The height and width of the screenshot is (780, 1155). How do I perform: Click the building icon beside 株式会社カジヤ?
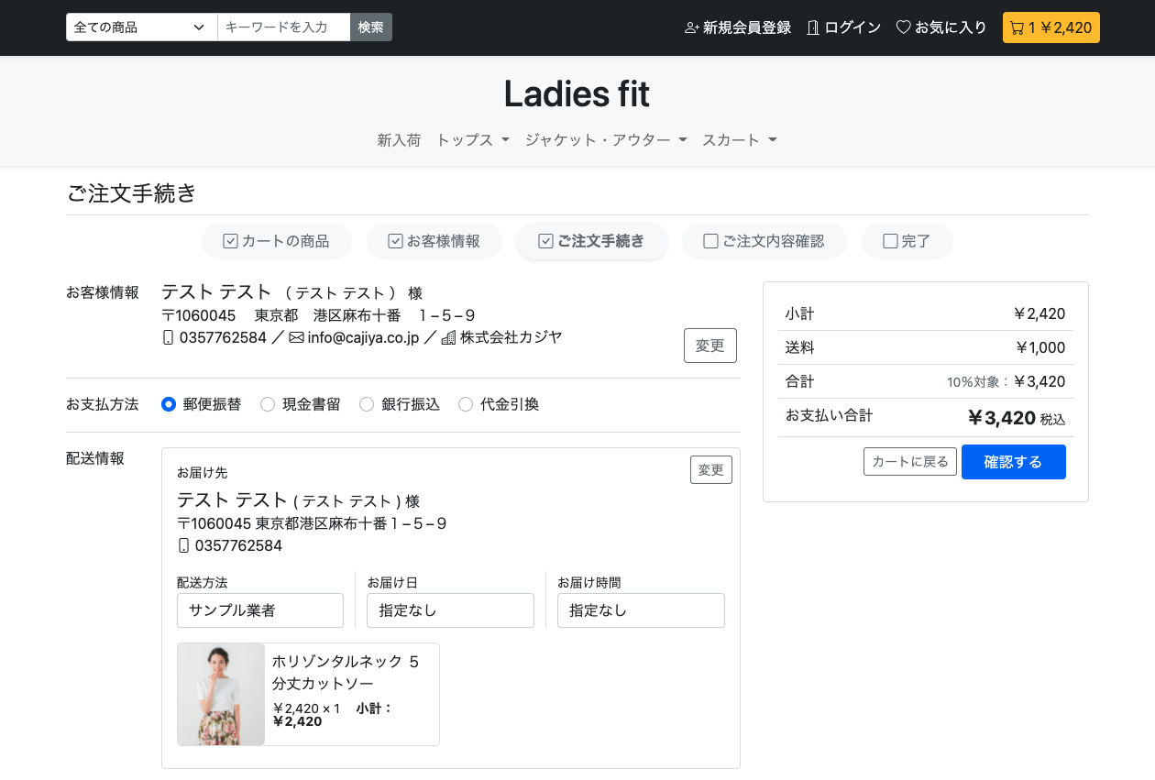446,337
